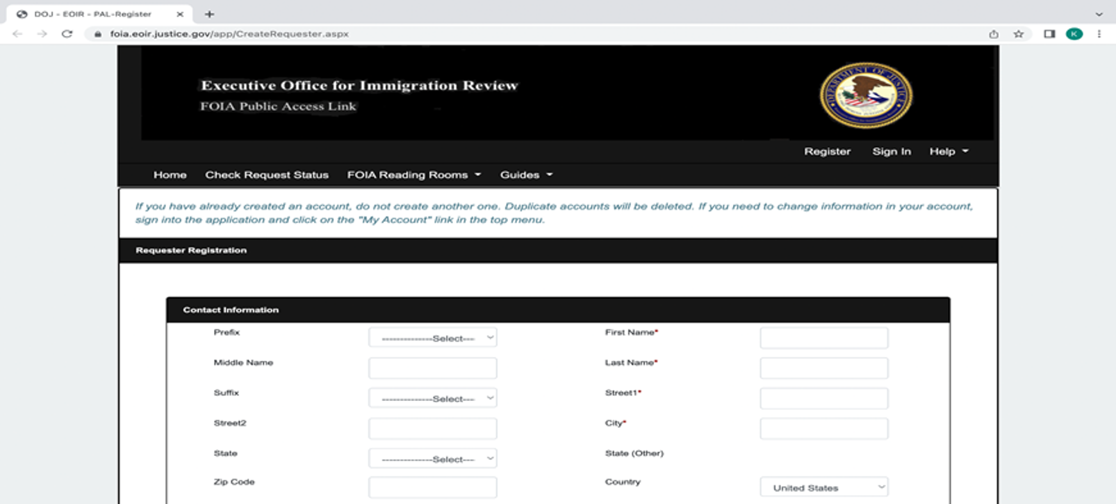Expand the Guides menu
The height and width of the screenshot is (504, 1116).
[x=526, y=175]
